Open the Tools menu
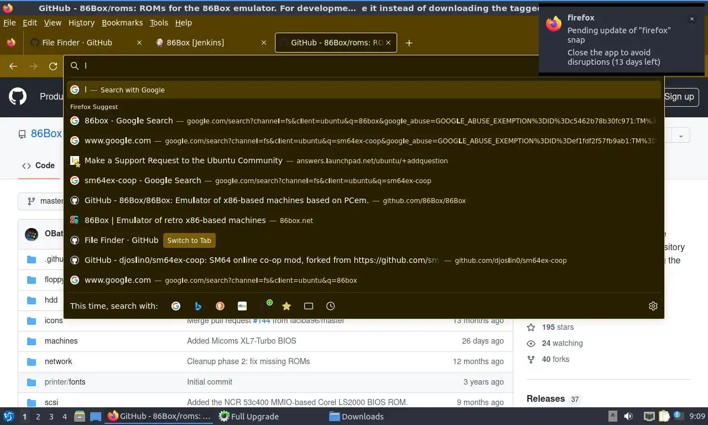The height and width of the screenshot is (425, 708). [159, 23]
